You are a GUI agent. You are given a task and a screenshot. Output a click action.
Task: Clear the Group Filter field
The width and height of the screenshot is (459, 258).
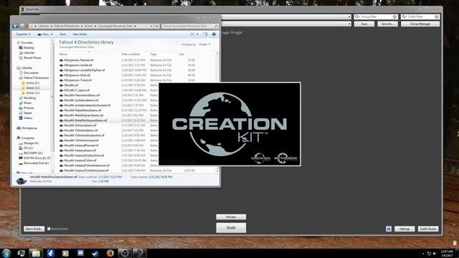tap(394, 17)
